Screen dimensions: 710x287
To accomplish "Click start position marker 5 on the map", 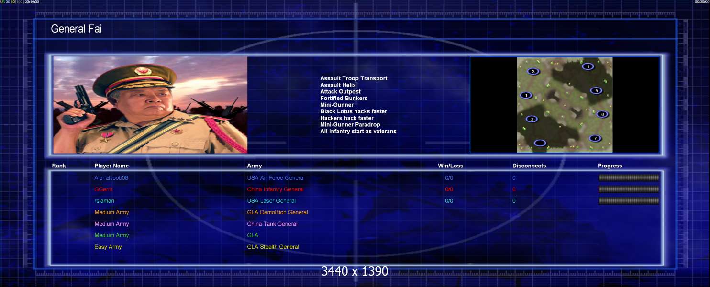I will (596, 90).
